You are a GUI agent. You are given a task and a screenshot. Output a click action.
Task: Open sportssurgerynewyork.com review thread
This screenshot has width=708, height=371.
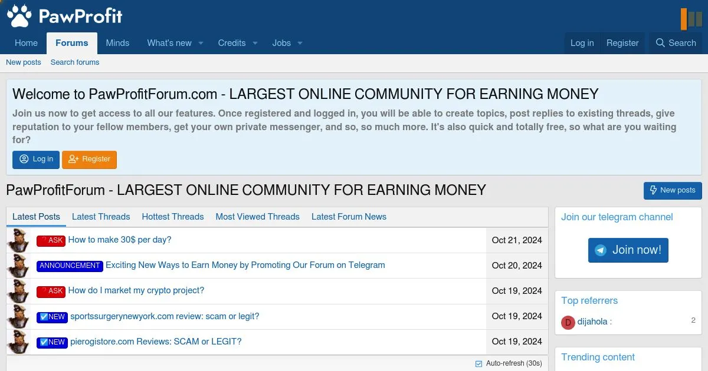(165, 316)
